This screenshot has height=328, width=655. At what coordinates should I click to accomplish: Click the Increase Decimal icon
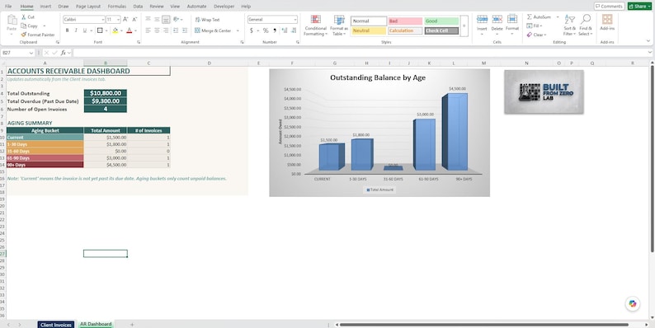pos(285,30)
